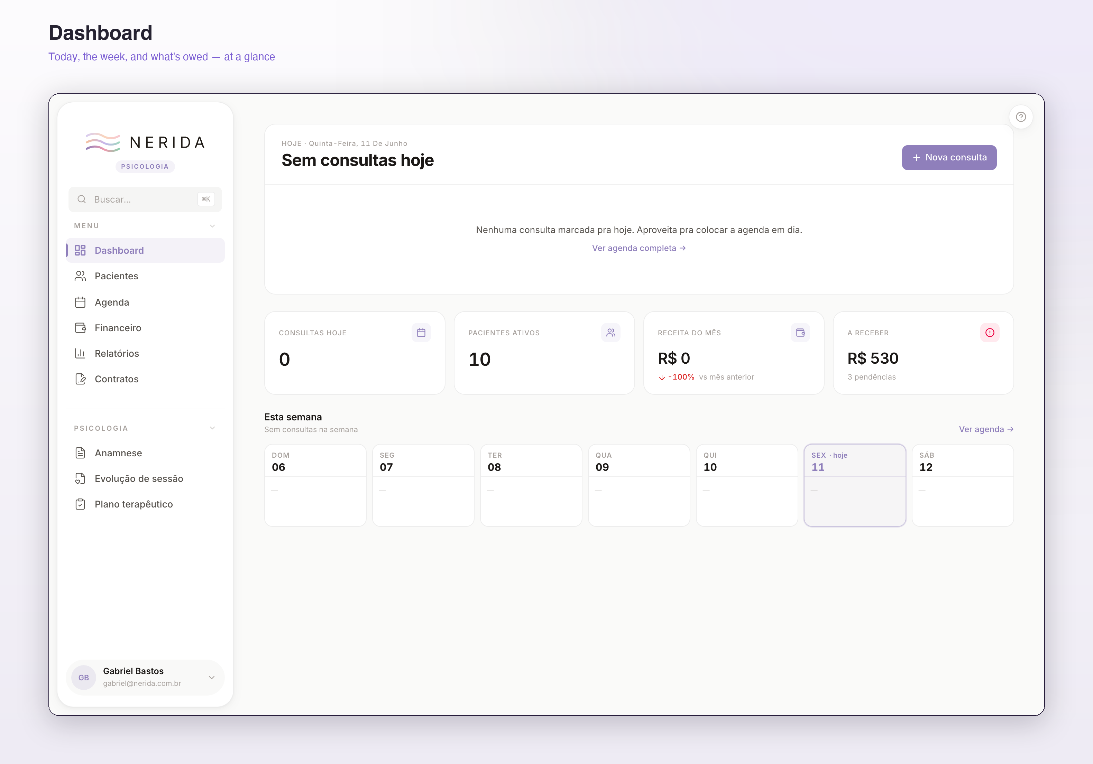Click Ver agenda link beside Esta semana
This screenshot has height=764, width=1093.
[x=986, y=429]
